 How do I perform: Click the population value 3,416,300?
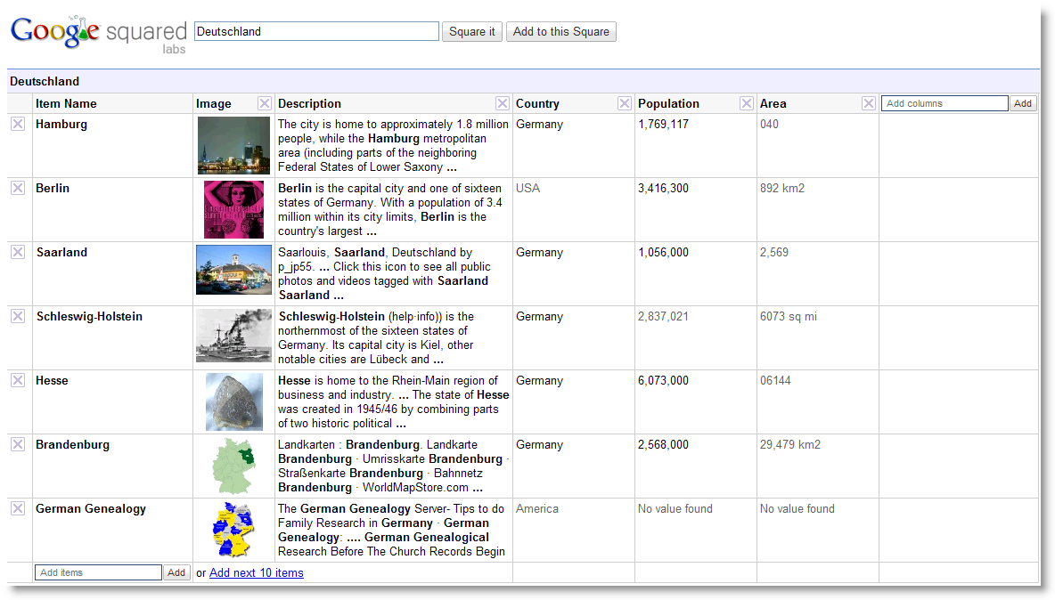(x=664, y=188)
